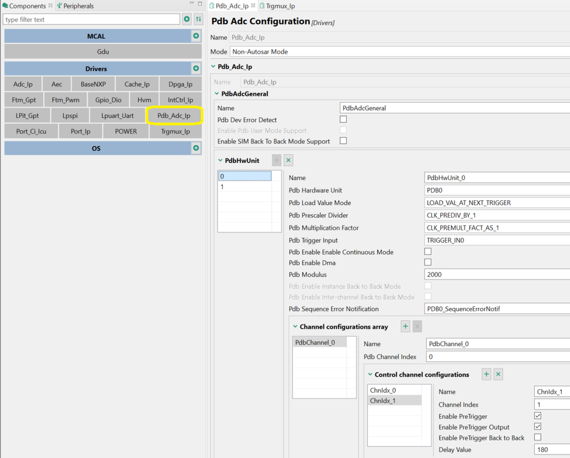Open the Adc_Ip driver component
Viewport: 570px width, 458px height.
(x=23, y=84)
